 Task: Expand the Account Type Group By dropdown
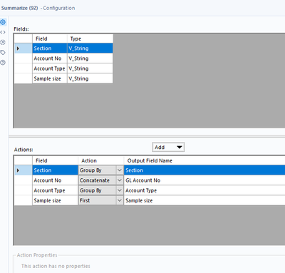(x=120, y=190)
